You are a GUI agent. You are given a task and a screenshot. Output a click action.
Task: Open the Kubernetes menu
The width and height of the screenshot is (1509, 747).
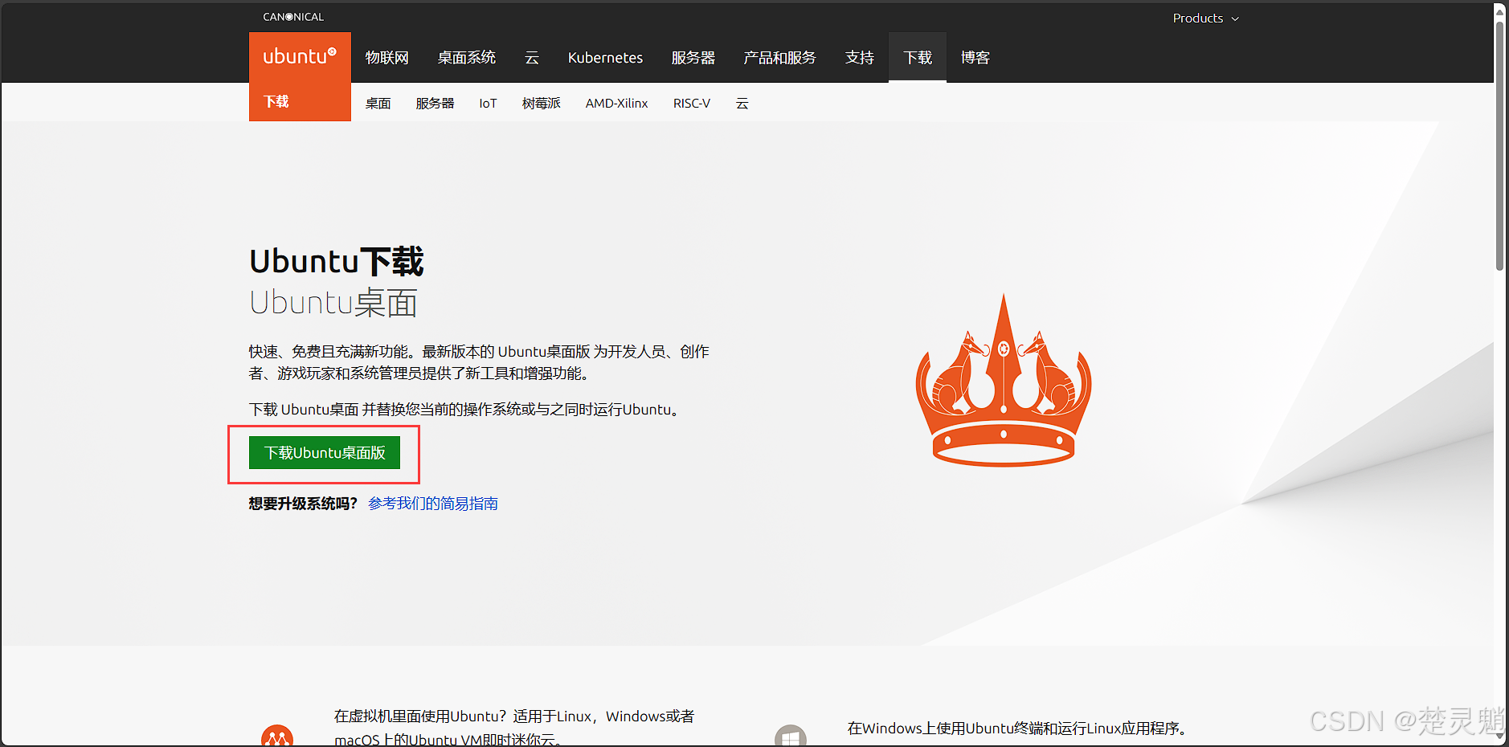[605, 58]
